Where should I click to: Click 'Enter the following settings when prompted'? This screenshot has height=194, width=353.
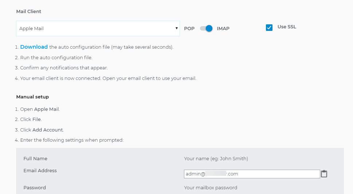point(72,140)
